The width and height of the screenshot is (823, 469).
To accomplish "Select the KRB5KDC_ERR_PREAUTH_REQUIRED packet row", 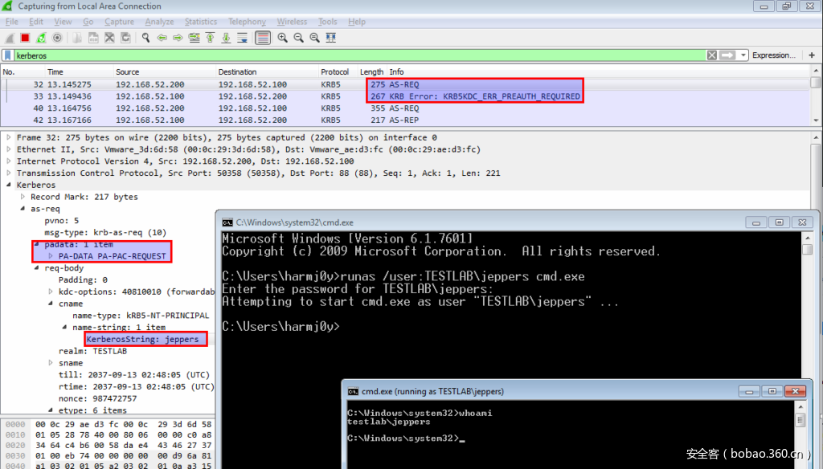I will [x=321, y=96].
